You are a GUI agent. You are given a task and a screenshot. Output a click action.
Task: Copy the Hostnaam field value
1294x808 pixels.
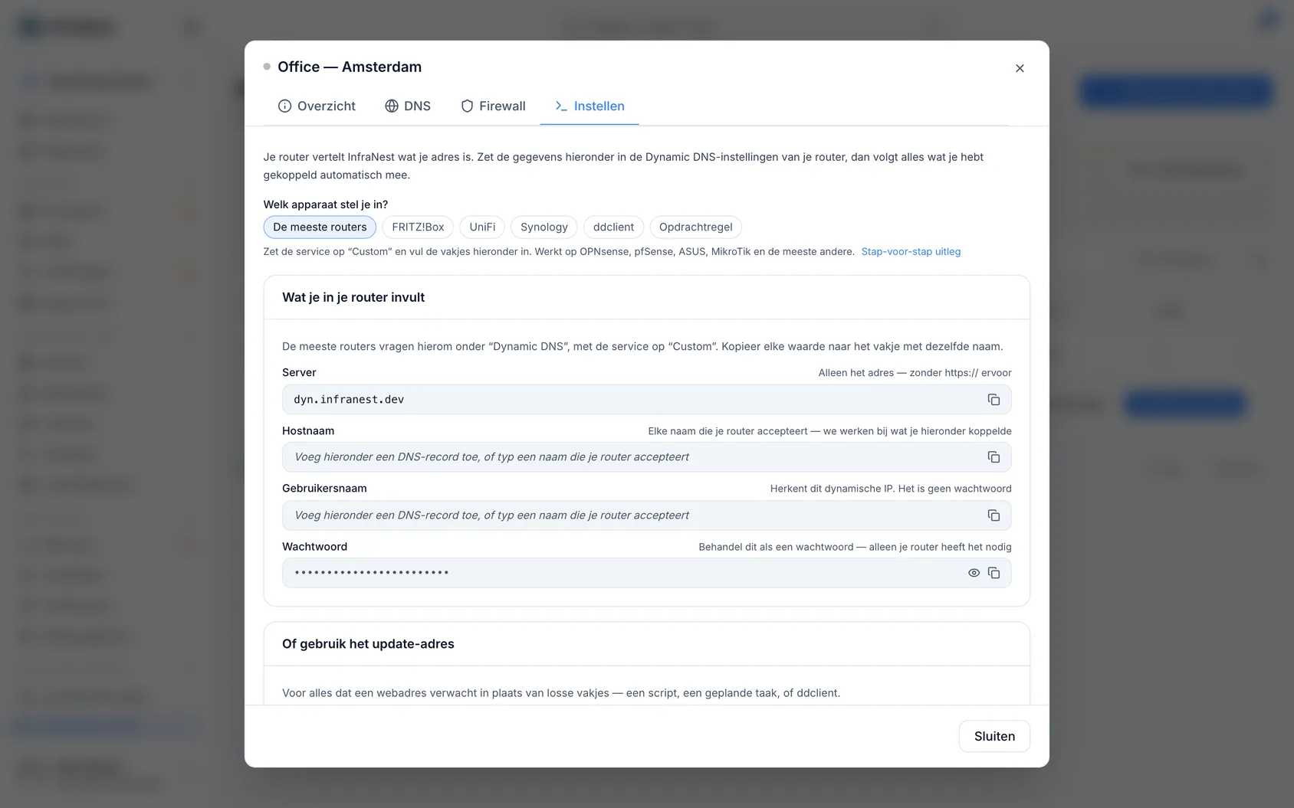tap(993, 457)
